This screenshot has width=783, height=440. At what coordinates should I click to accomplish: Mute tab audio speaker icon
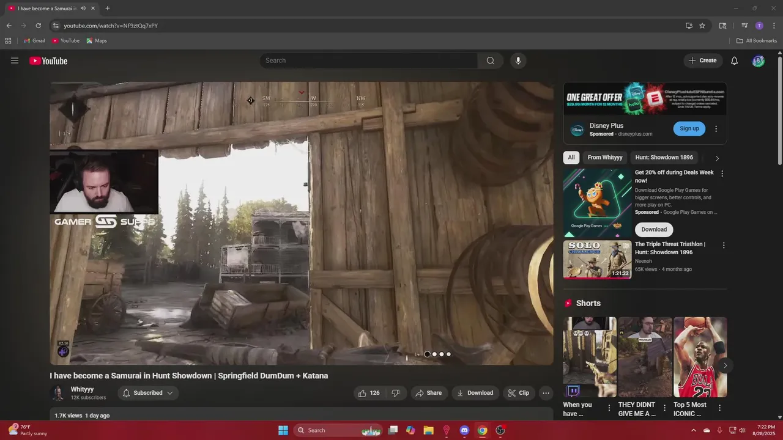(83, 9)
